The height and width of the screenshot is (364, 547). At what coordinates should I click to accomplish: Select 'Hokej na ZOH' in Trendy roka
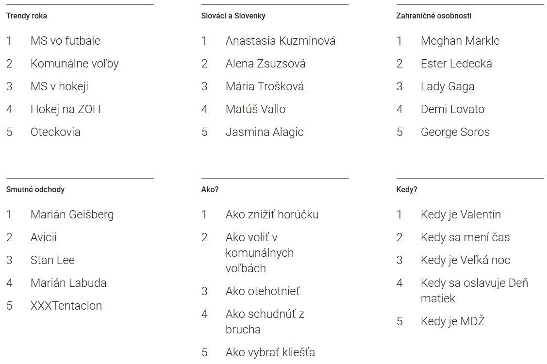click(x=65, y=109)
